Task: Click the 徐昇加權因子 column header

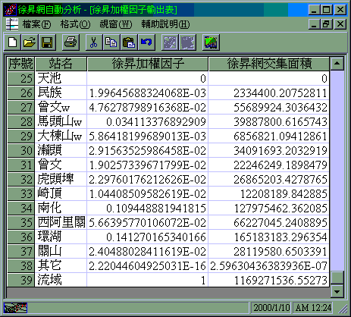Action: point(148,64)
